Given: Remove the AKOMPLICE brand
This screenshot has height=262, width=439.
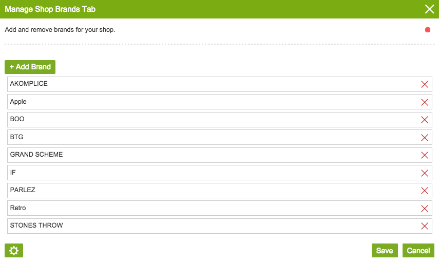Looking at the screenshot, I should 425,84.
